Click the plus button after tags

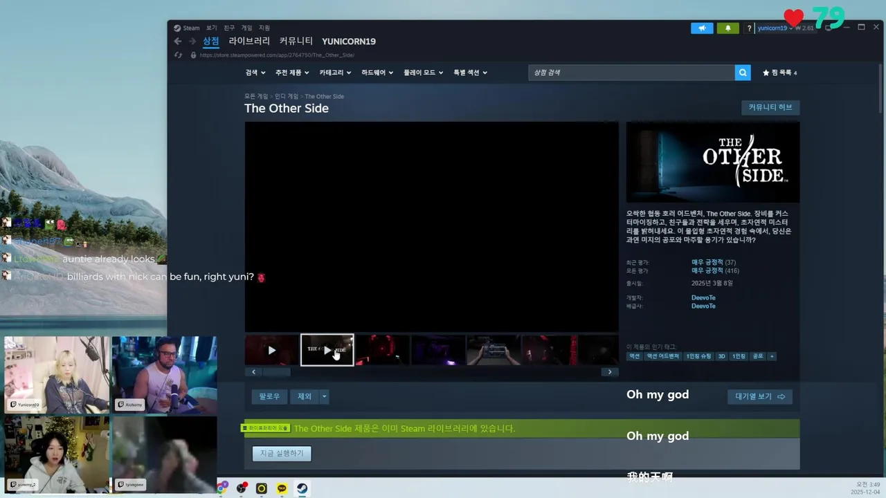(x=772, y=356)
